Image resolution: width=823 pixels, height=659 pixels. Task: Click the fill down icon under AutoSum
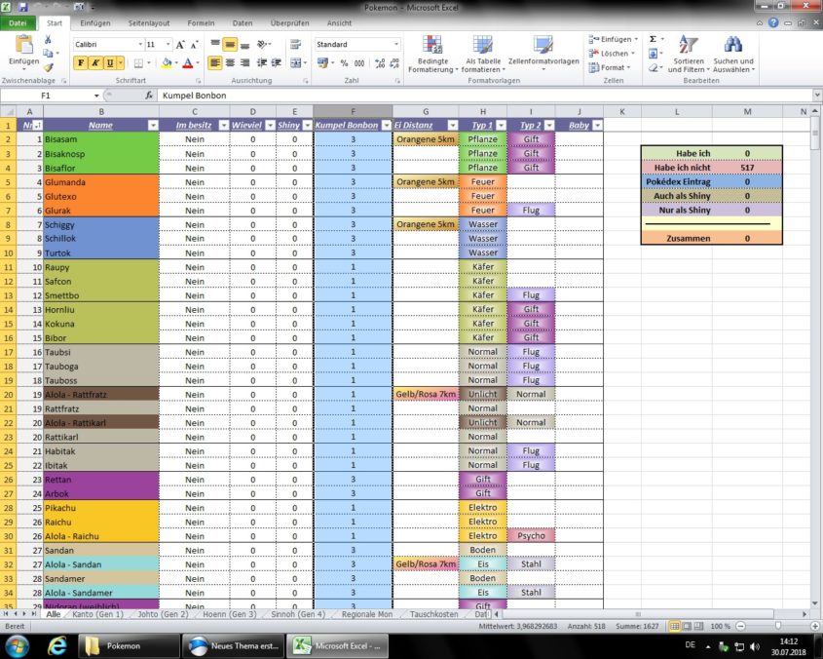coord(653,54)
